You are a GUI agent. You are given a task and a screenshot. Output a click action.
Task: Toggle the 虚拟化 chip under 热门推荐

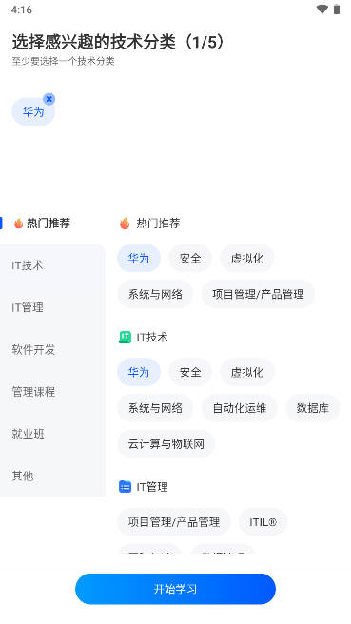(x=247, y=259)
